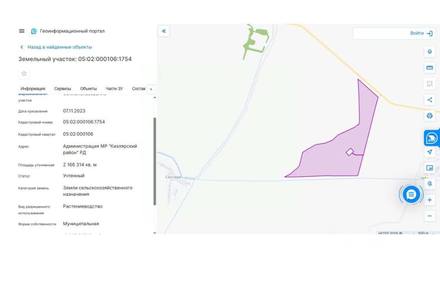The width and height of the screenshot is (440, 284).
Task: Show more tabs with the right arrow
Action: click(151, 89)
